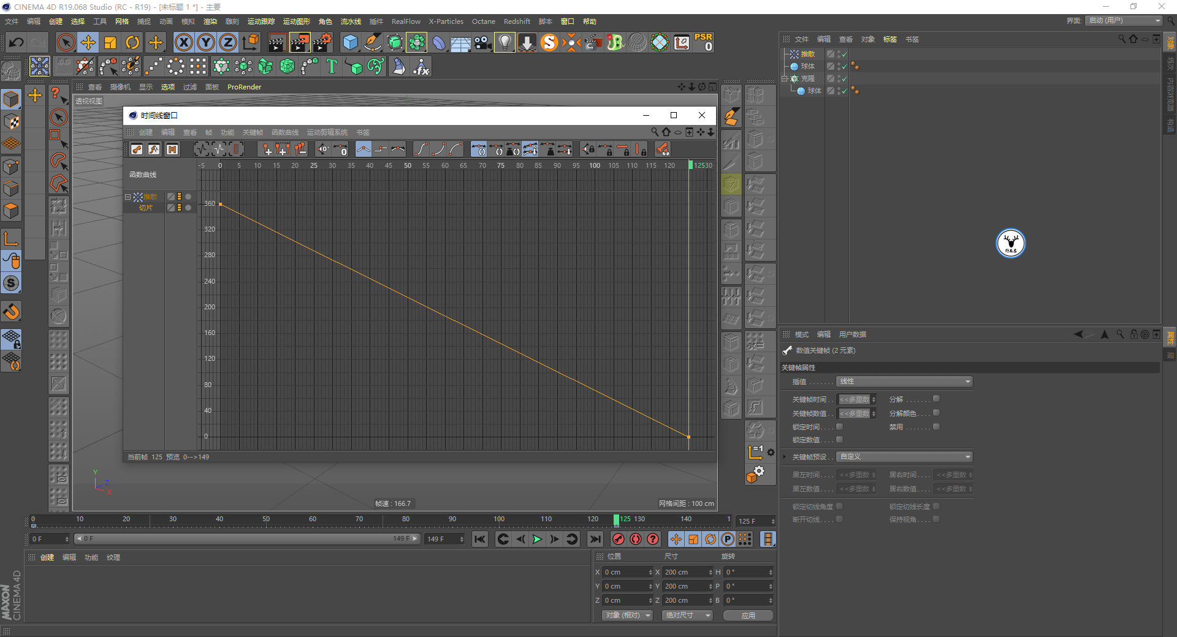Select the Move tool in top toolbar
1177x637 pixels.
[x=88, y=42]
